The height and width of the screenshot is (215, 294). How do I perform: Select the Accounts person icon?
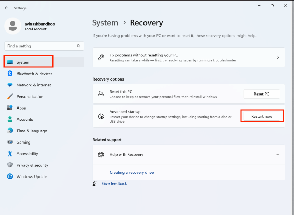click(9, 119)
